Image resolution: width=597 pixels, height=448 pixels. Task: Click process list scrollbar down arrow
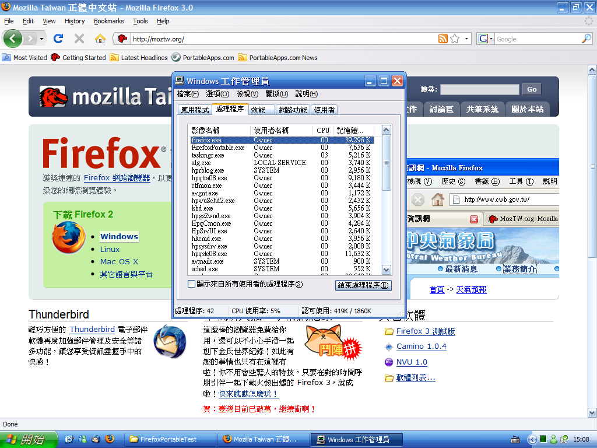coord(386,269)
